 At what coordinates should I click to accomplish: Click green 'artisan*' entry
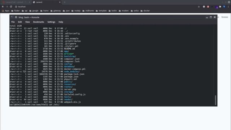[69, 54]
